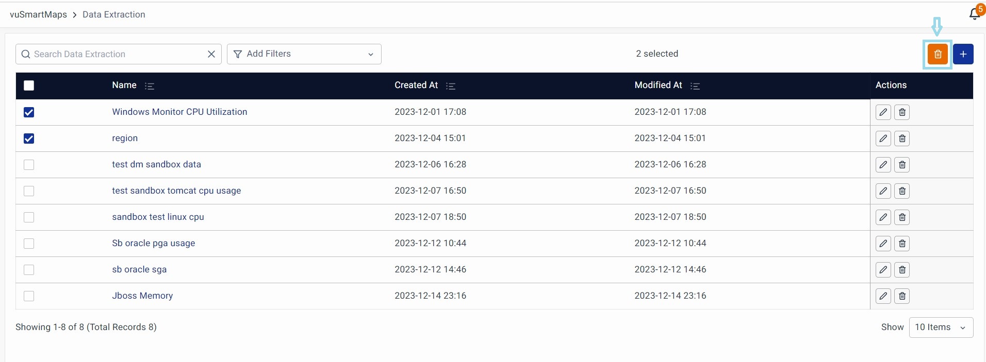
Task: Click the orange bulk delete trash icon
Action: click(x=938, y=54)
